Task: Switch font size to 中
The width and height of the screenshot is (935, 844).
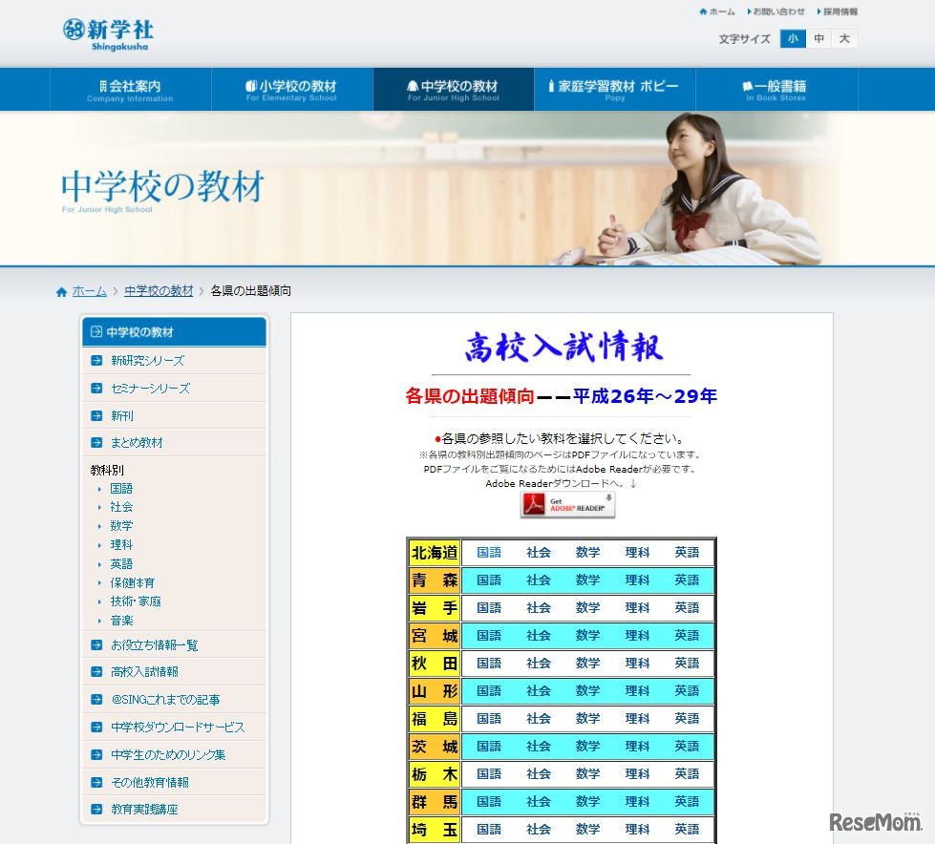Action: click(x=818, y=39)
